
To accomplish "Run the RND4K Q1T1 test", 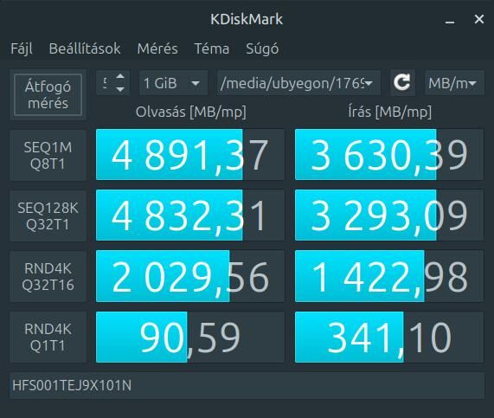I will coord(48,337).
